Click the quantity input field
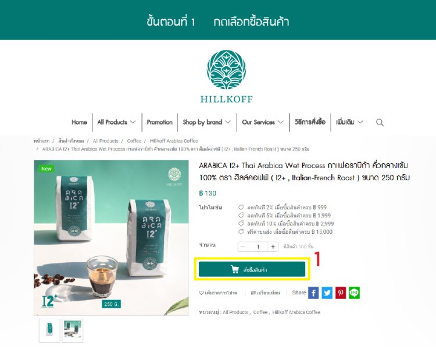 258,247
